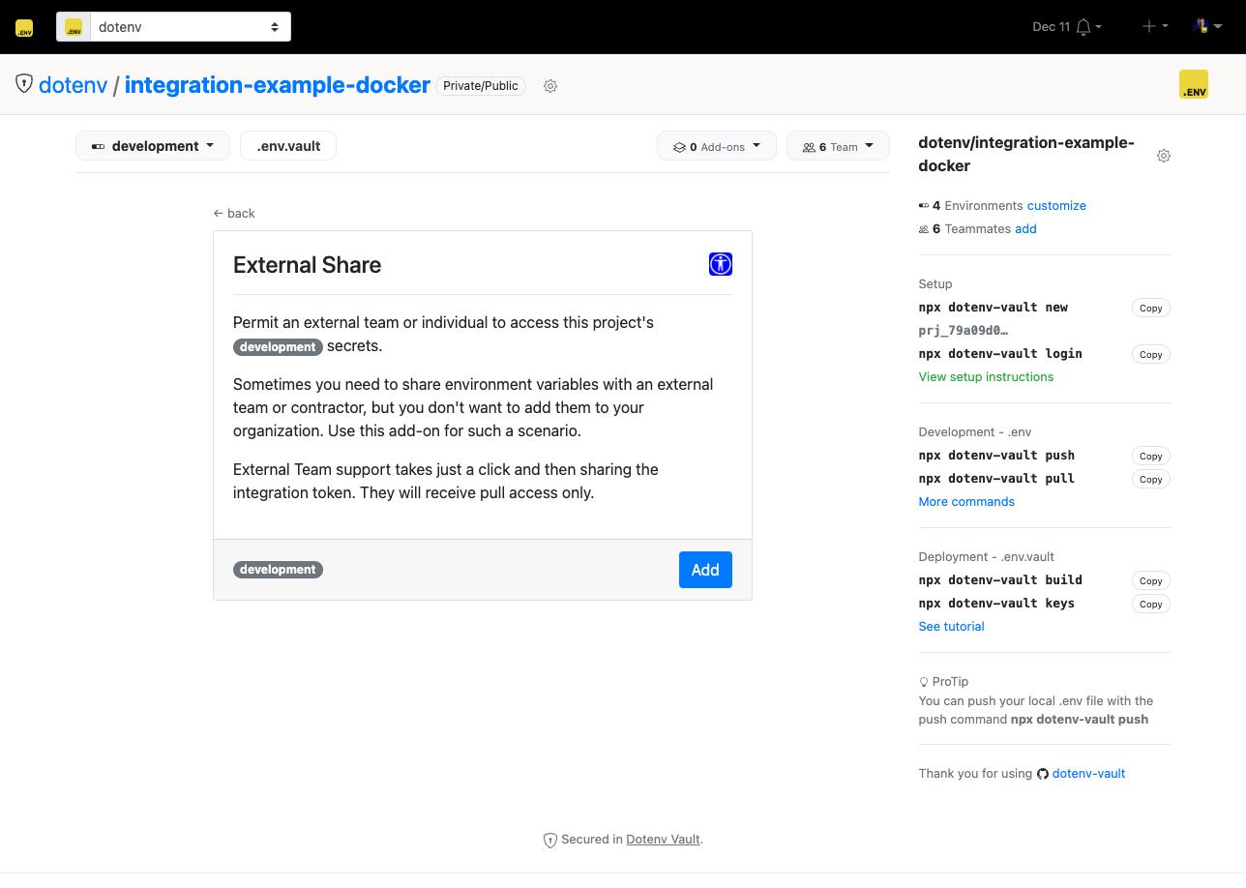Open the user avatar menu

(x=1208, y=26)
